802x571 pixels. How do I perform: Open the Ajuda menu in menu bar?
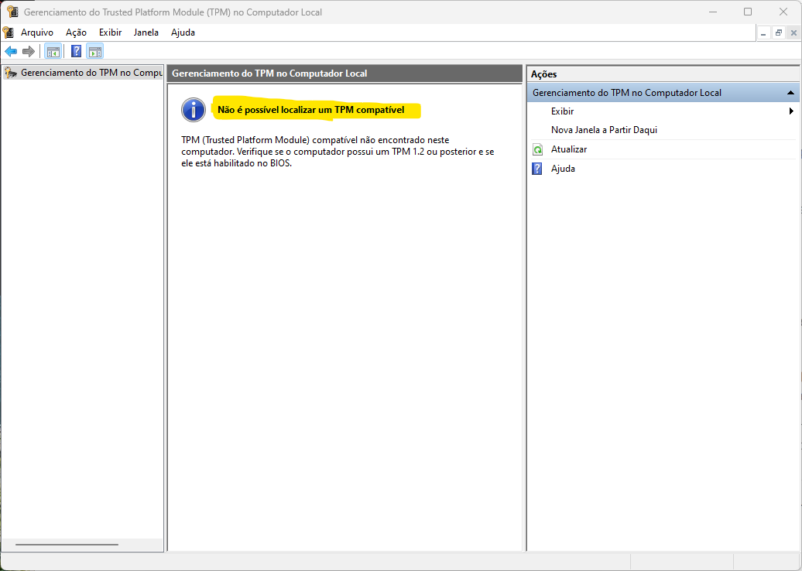[183, 32]
